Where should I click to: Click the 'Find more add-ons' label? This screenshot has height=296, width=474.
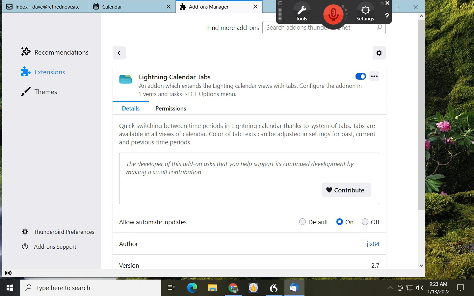point(233,28)
